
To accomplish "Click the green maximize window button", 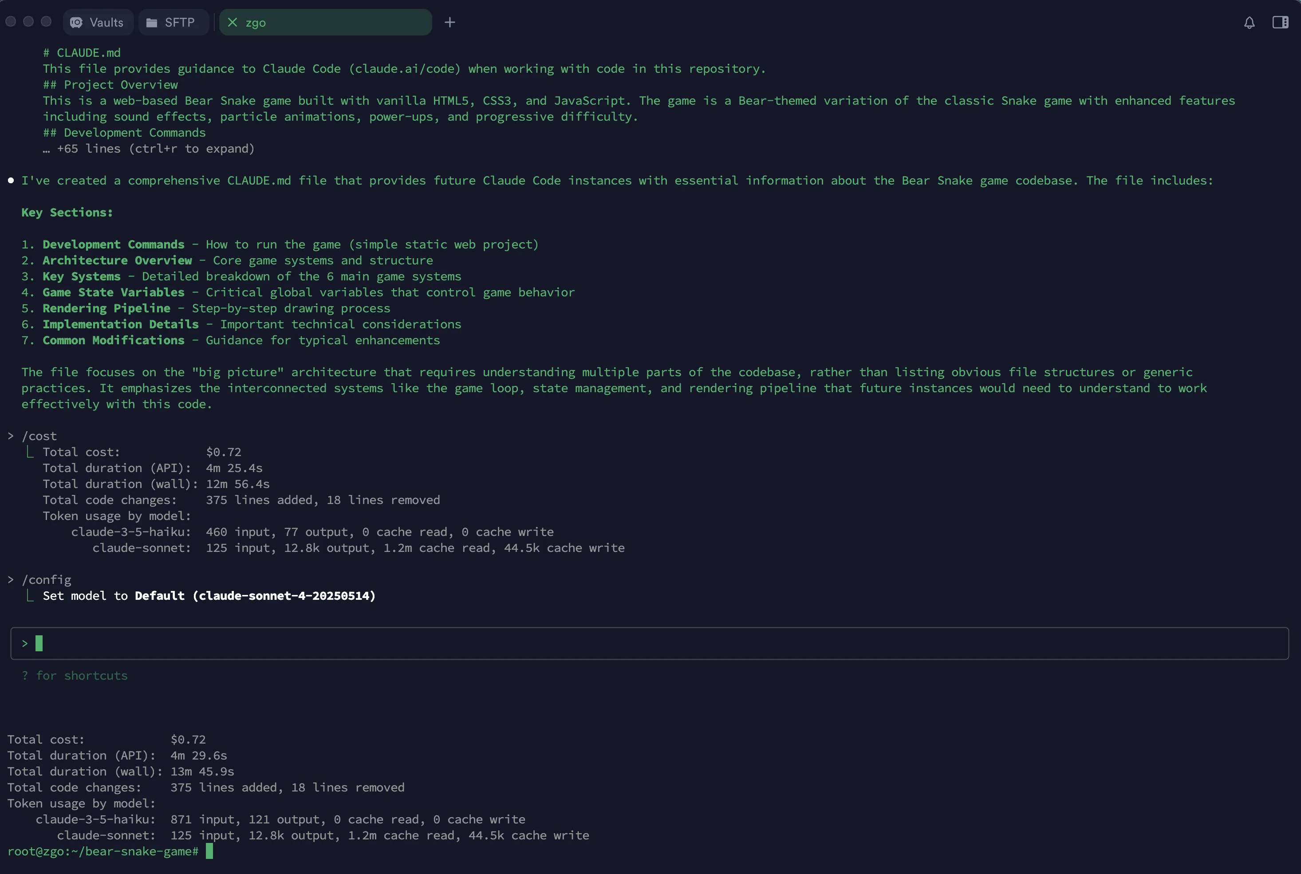I will 46,21.
